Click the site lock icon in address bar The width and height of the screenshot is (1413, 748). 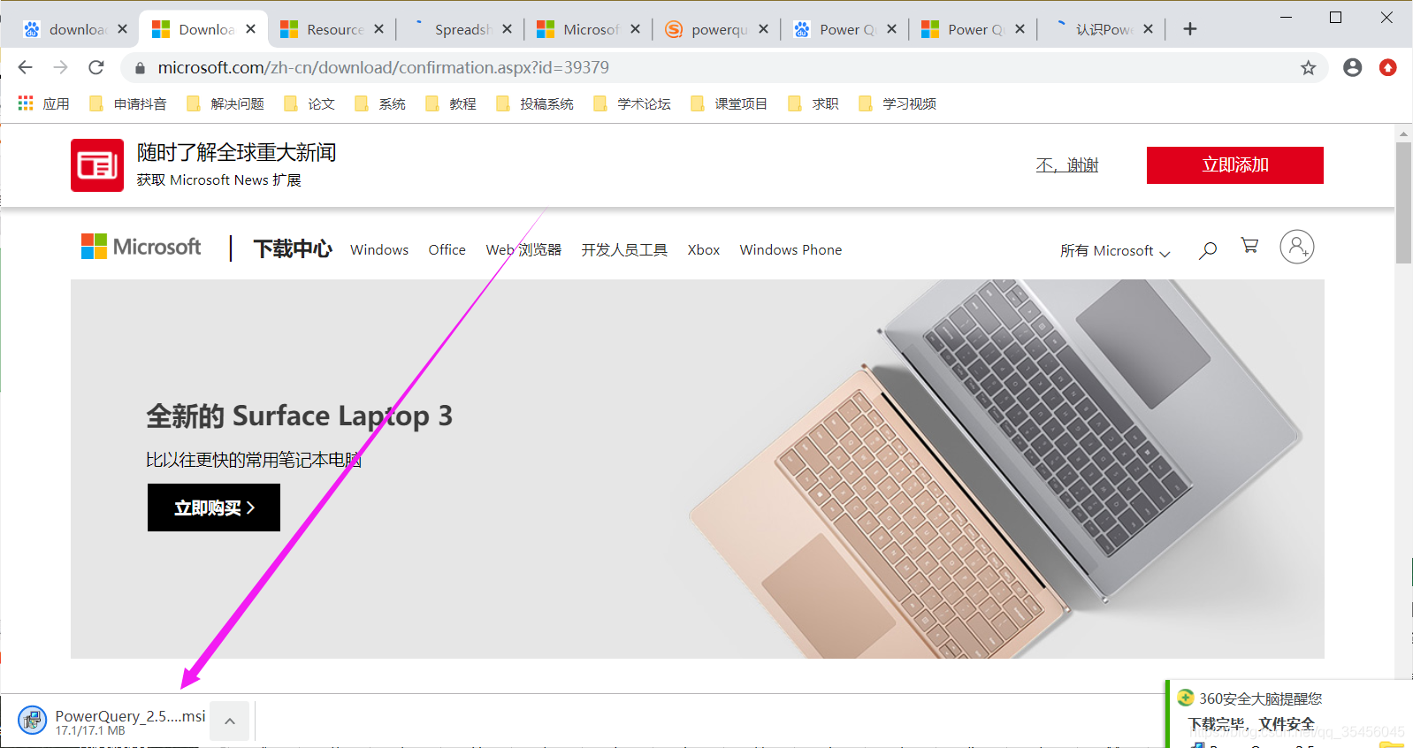pyautogui.click(x=139, y=68)
